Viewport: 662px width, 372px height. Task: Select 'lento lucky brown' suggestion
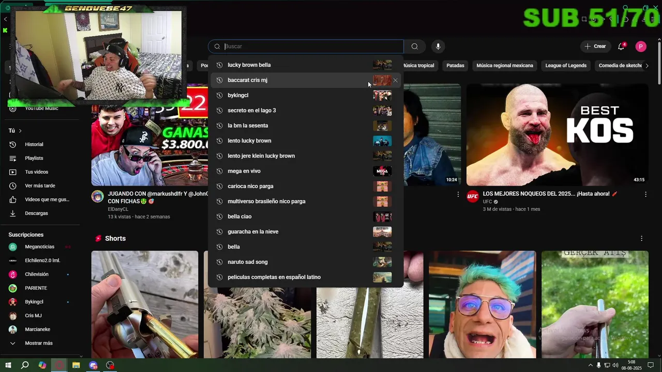click(x=306, y=141)
